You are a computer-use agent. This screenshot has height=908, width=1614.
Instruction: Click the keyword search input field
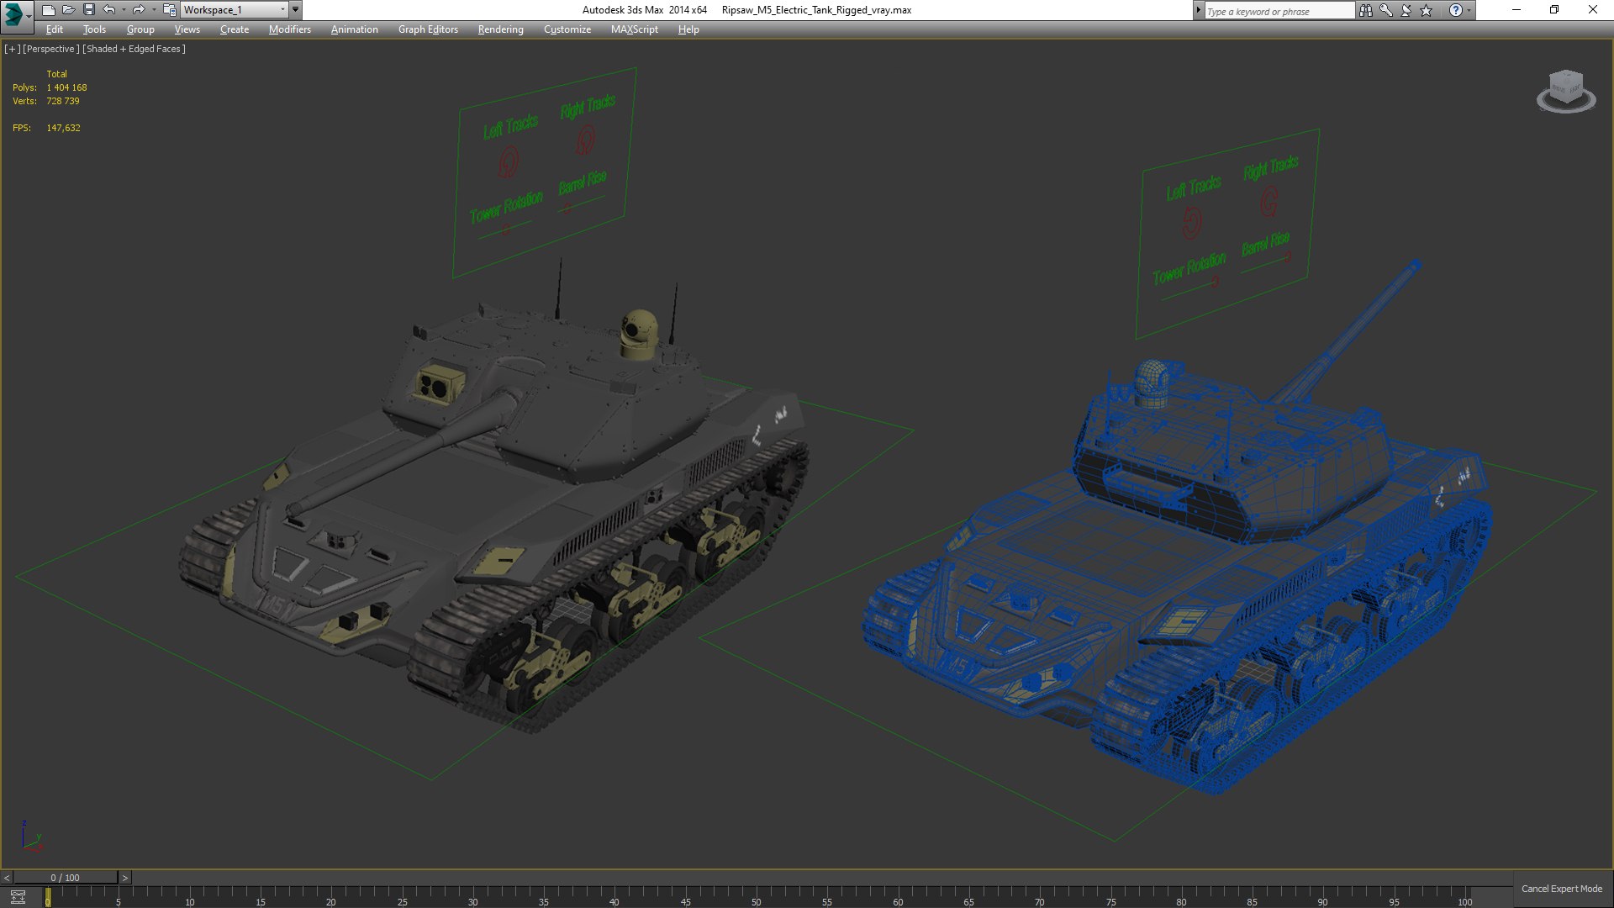tap(1279, 11)
